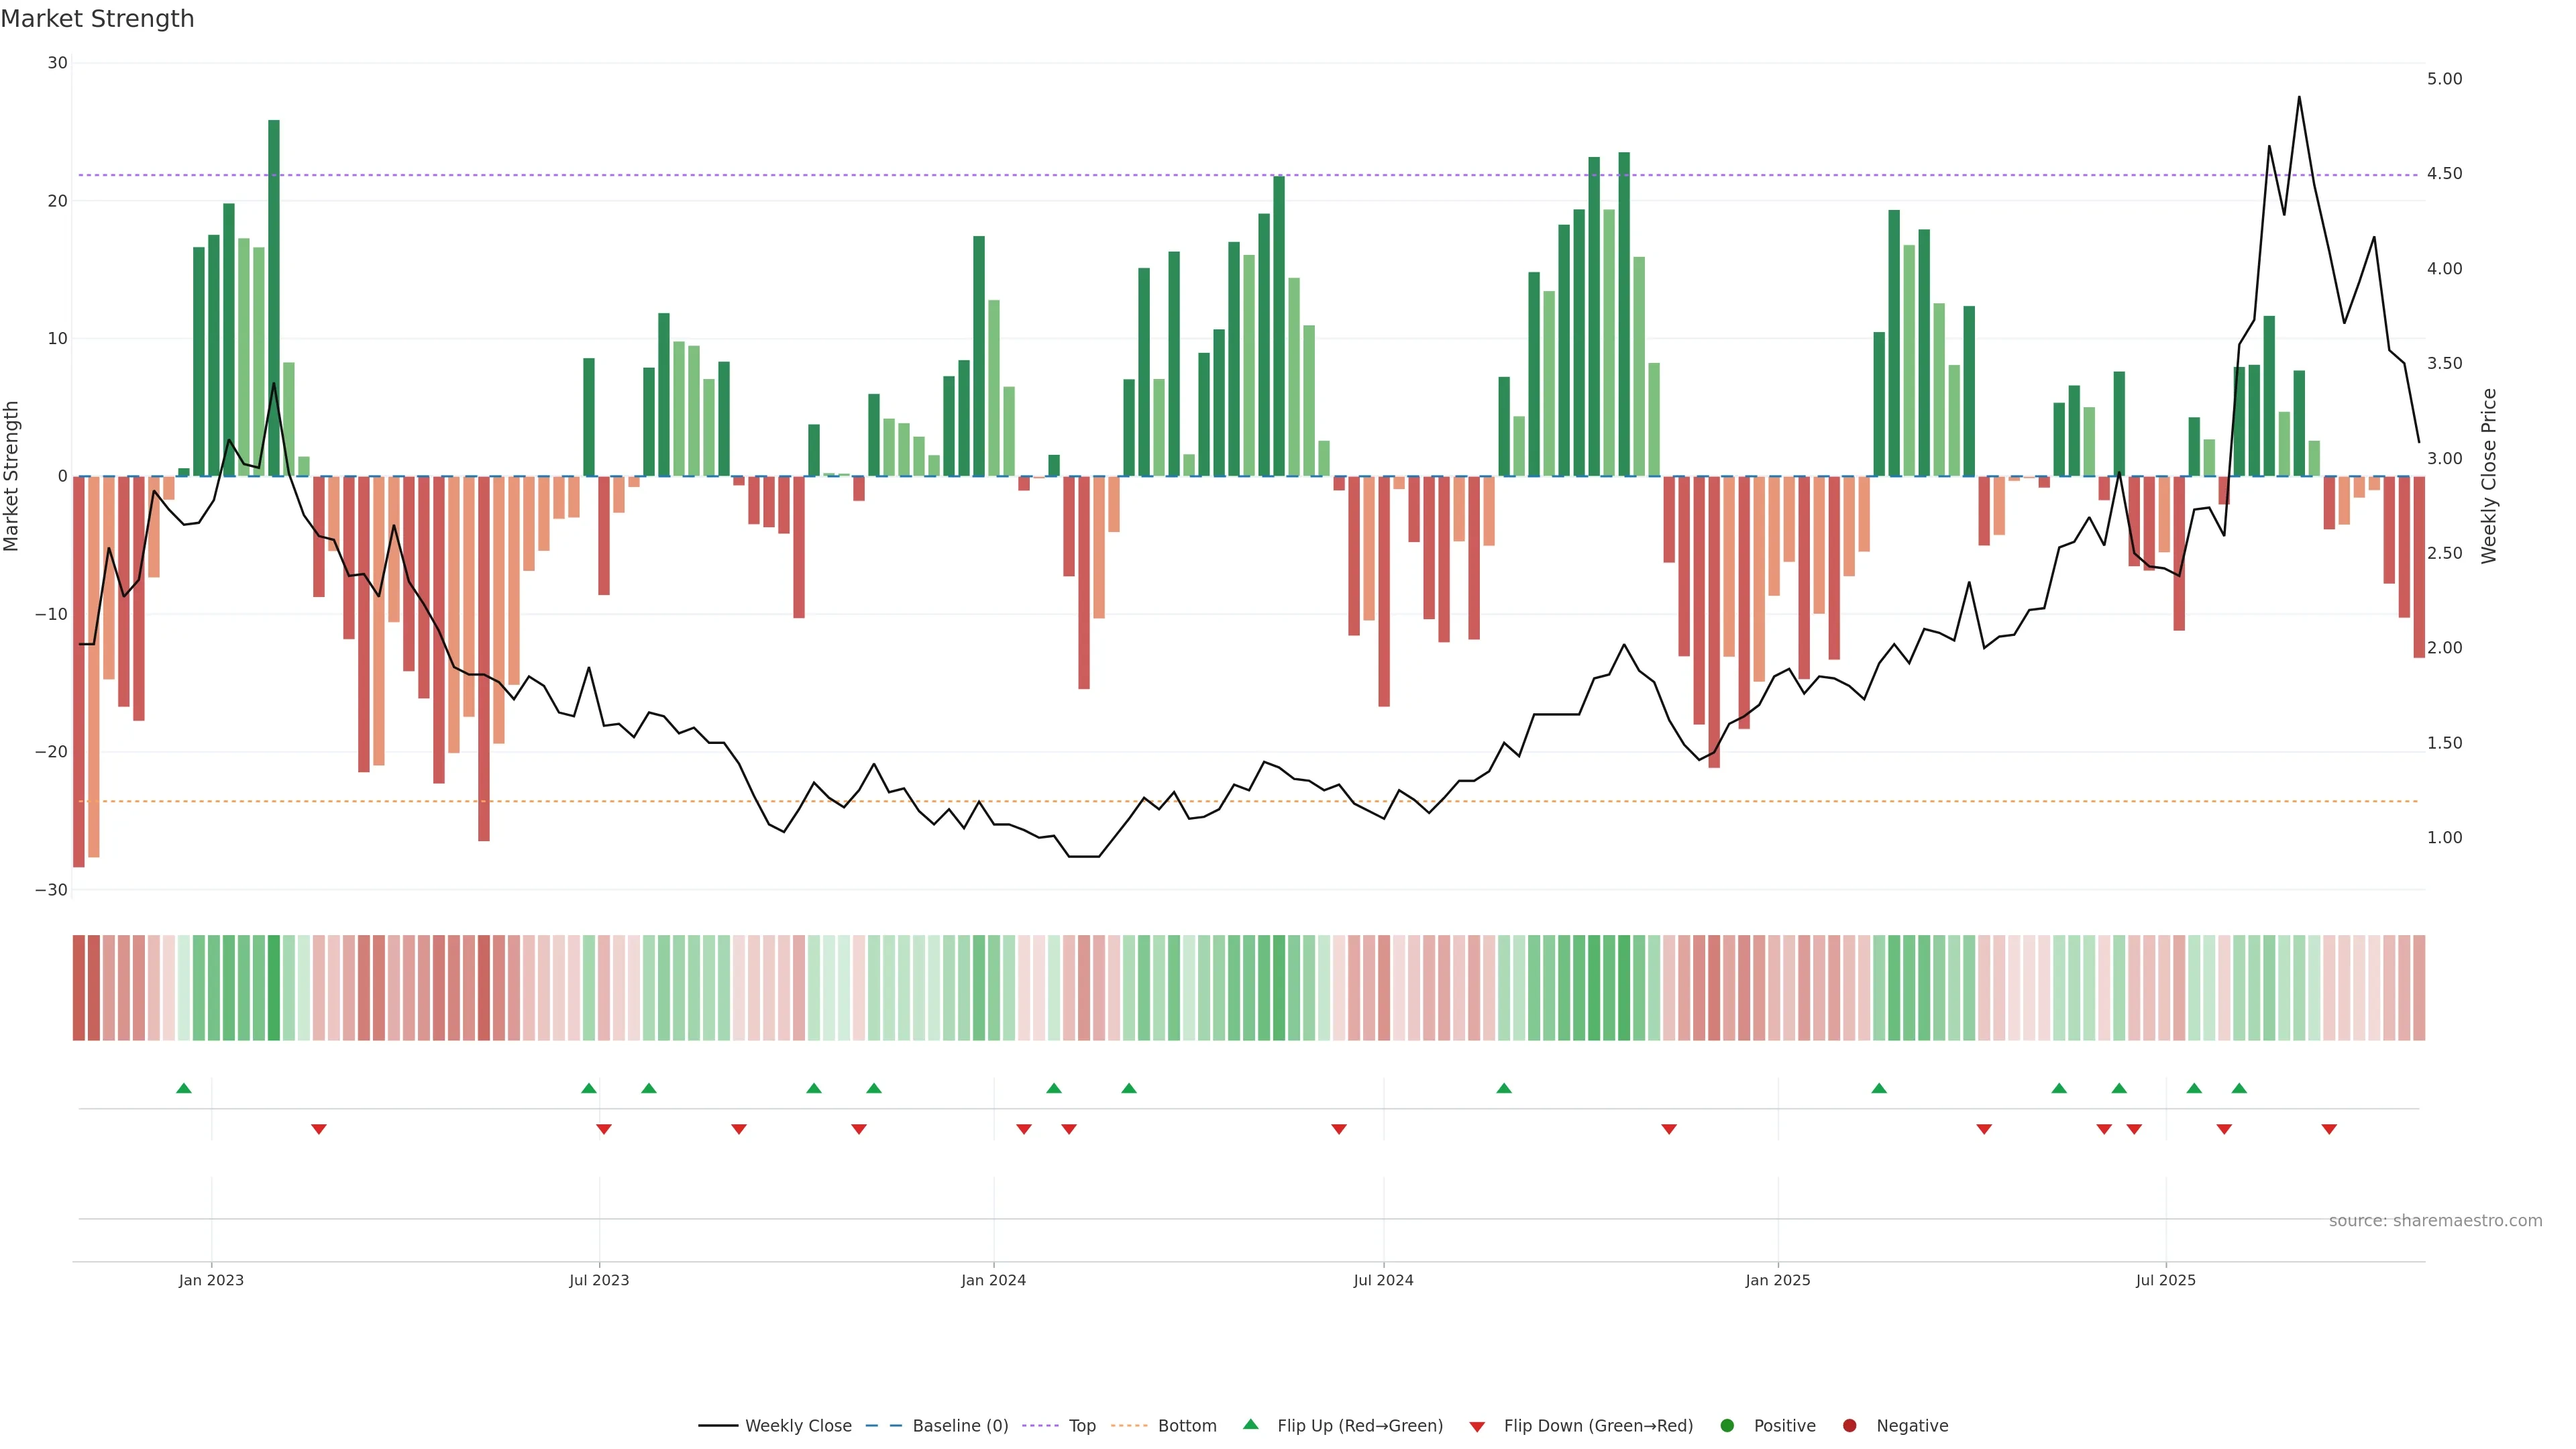Click the last red flip-down triangle marker
2576x1449 pixels.
click(2329, 1129)
